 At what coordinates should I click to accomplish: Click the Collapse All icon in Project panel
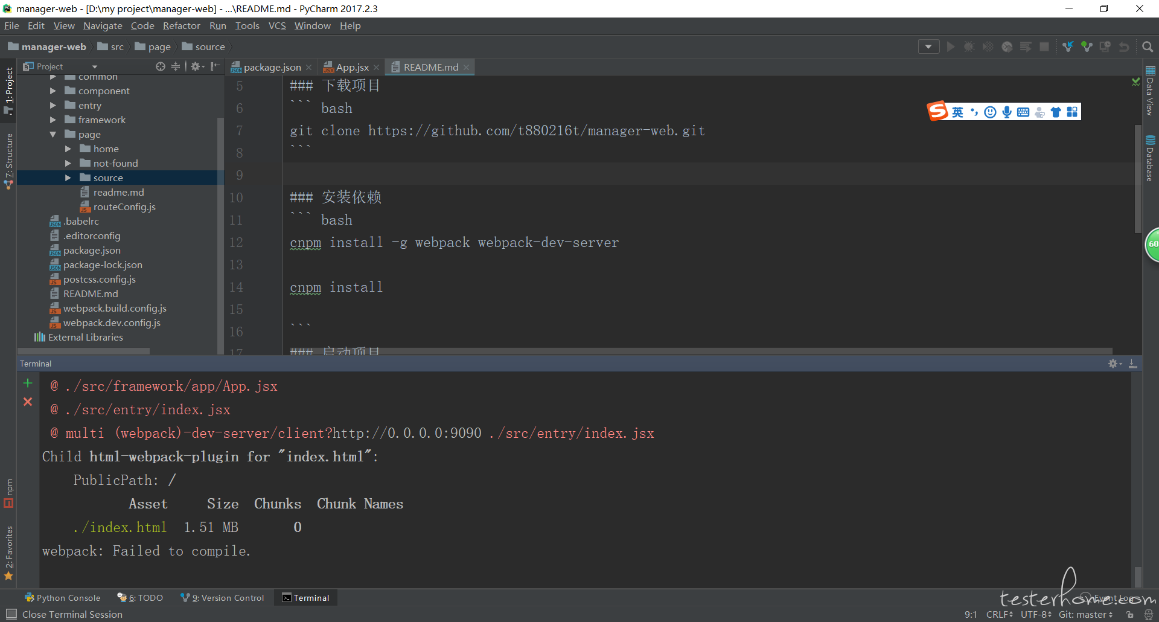click(x=176, y=66)
